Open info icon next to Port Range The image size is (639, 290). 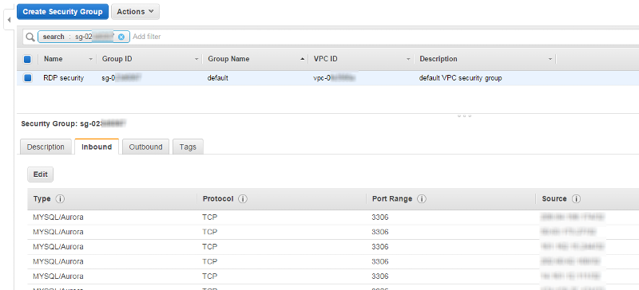[x=422, y=199]
